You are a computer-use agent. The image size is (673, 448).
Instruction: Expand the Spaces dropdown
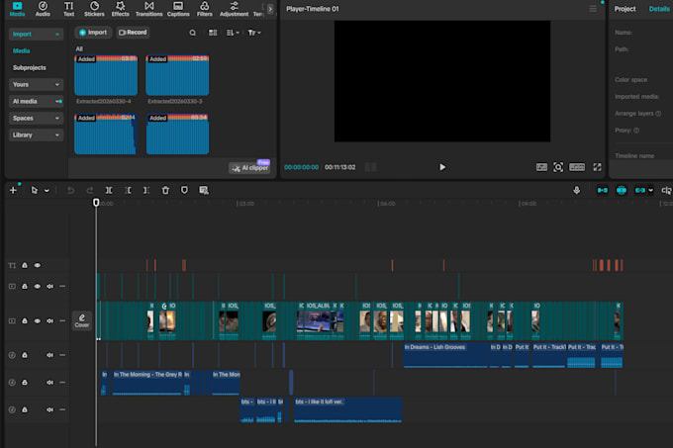click(36, 119)
